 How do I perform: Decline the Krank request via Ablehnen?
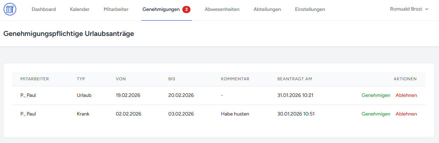(406, 114)
